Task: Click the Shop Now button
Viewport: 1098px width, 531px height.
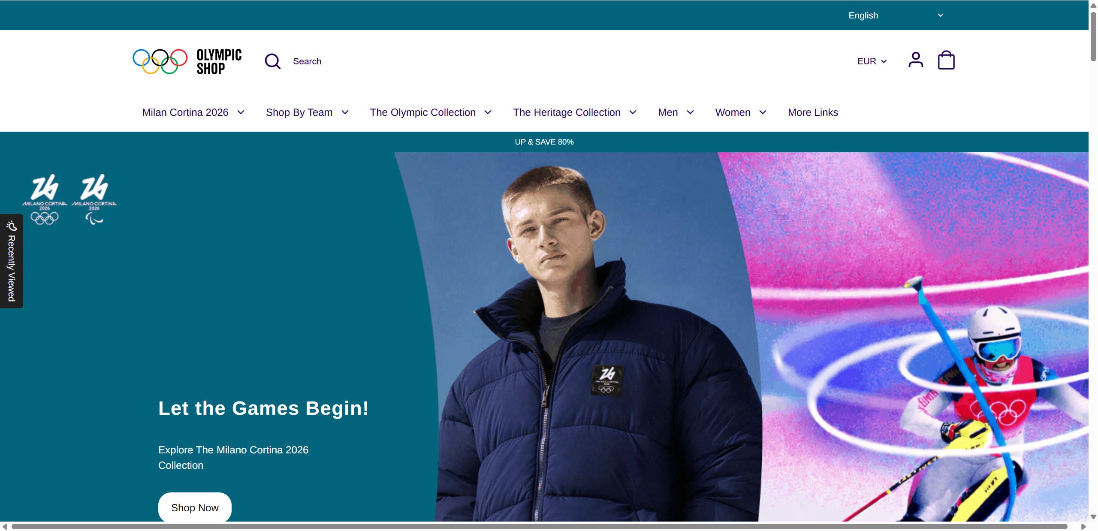Action: click(x=195, y=507)
